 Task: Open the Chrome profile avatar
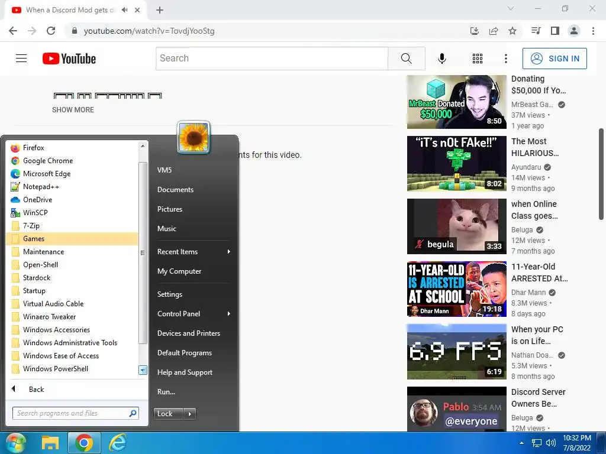point(574,31)
